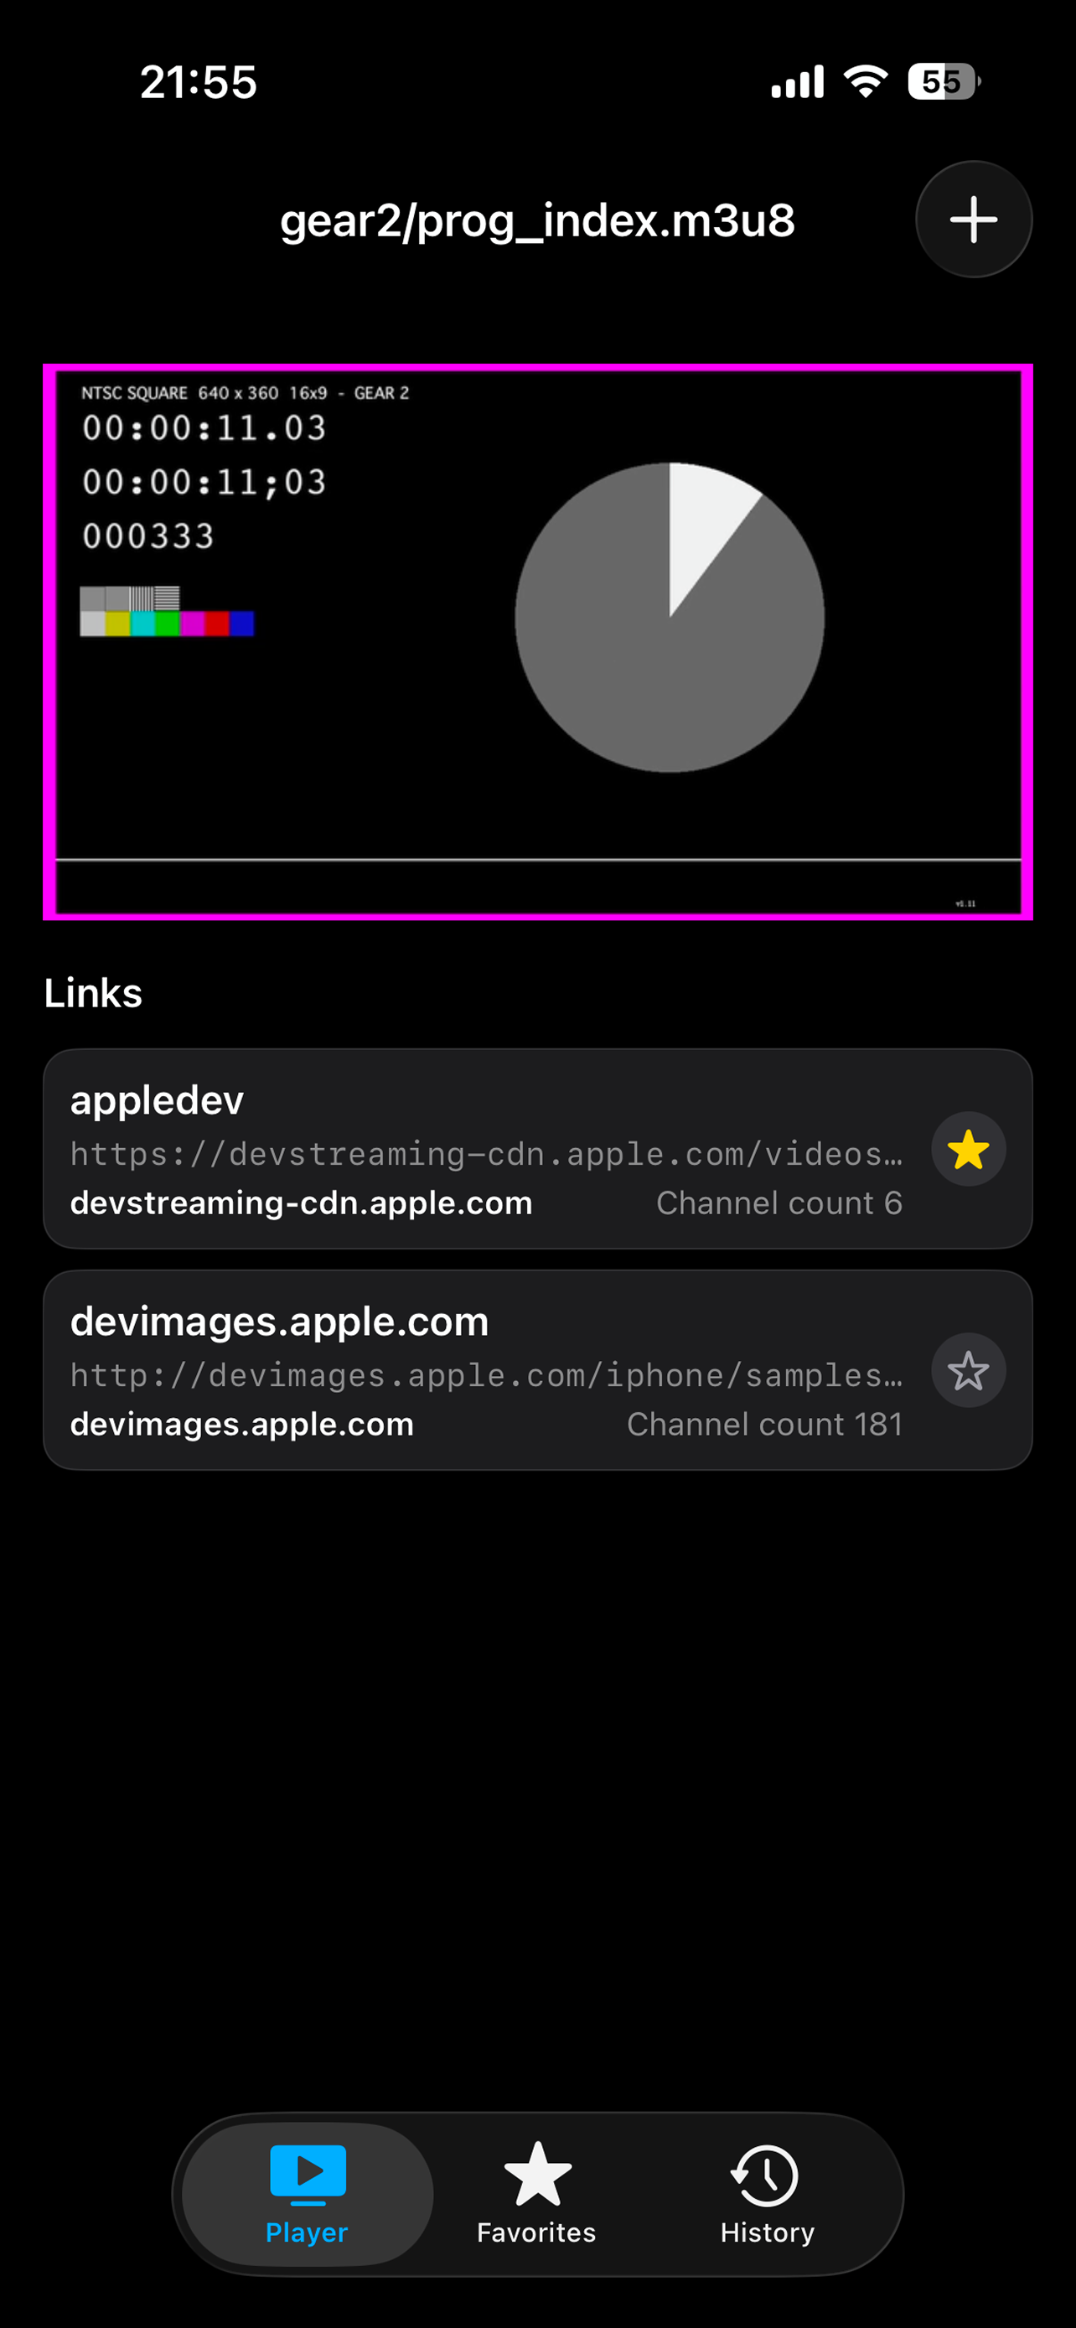
Task: Open the Player tab
Action: pos(308,2193)
